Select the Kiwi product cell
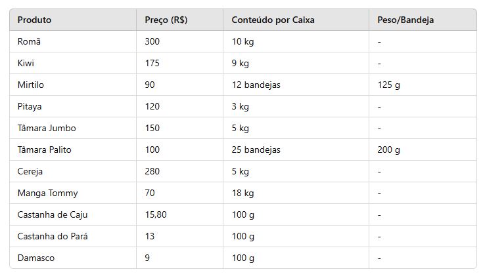 (26, 63)
